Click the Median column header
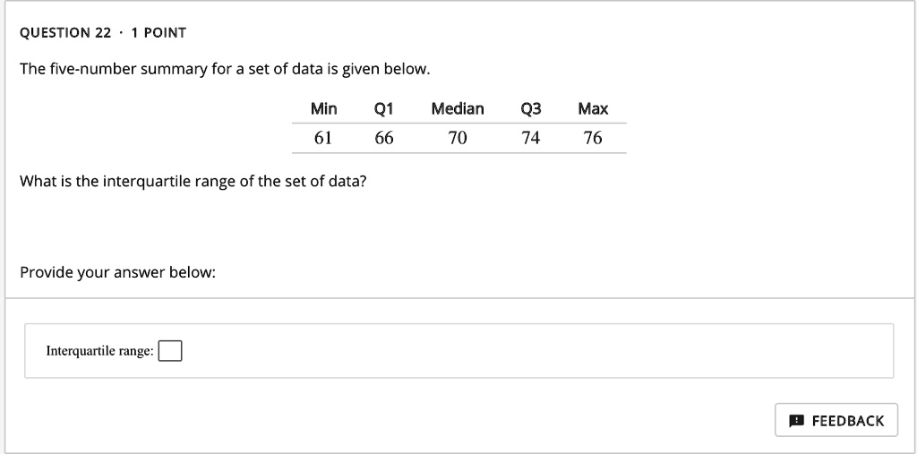The height and width of the screenshot is (454, 917). click(x=457, y=109)
